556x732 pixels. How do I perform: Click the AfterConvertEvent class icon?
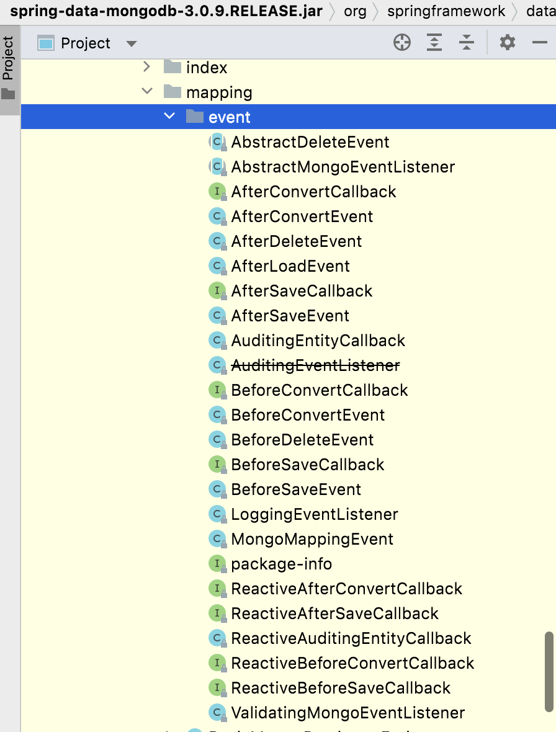coord(217,216)
